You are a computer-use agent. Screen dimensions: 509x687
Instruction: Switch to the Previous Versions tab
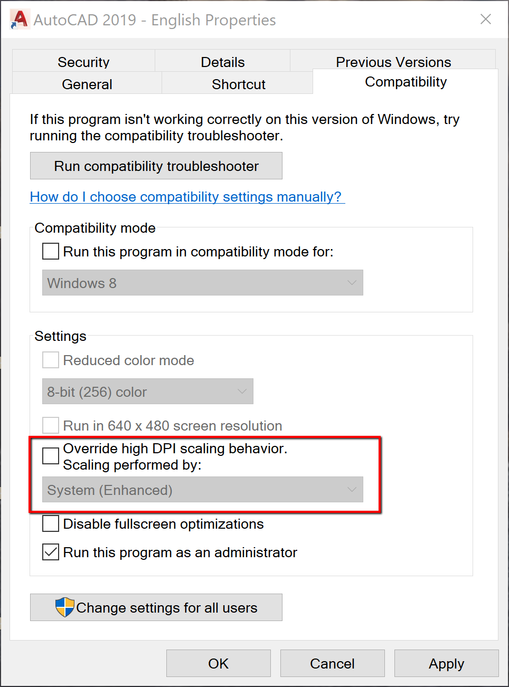point(393,62)
